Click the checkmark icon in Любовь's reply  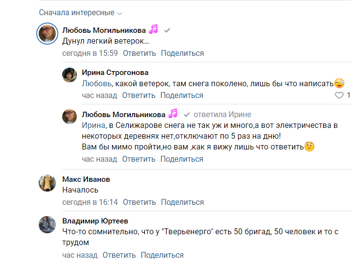(186, 115)
